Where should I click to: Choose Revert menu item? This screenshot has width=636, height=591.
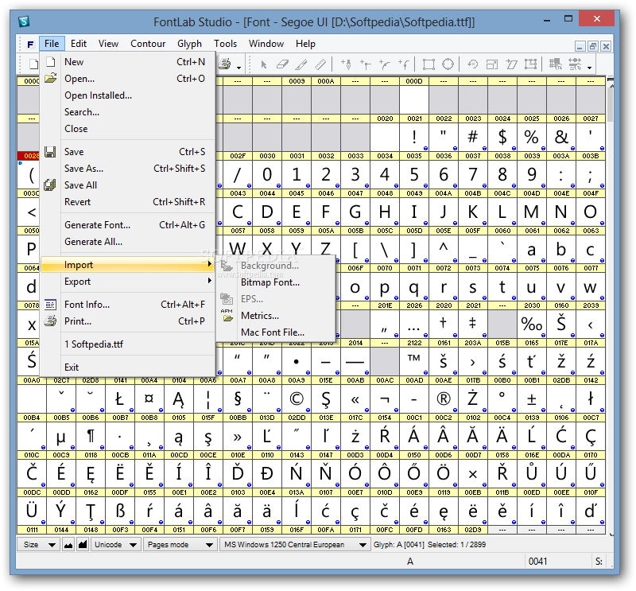127,202
